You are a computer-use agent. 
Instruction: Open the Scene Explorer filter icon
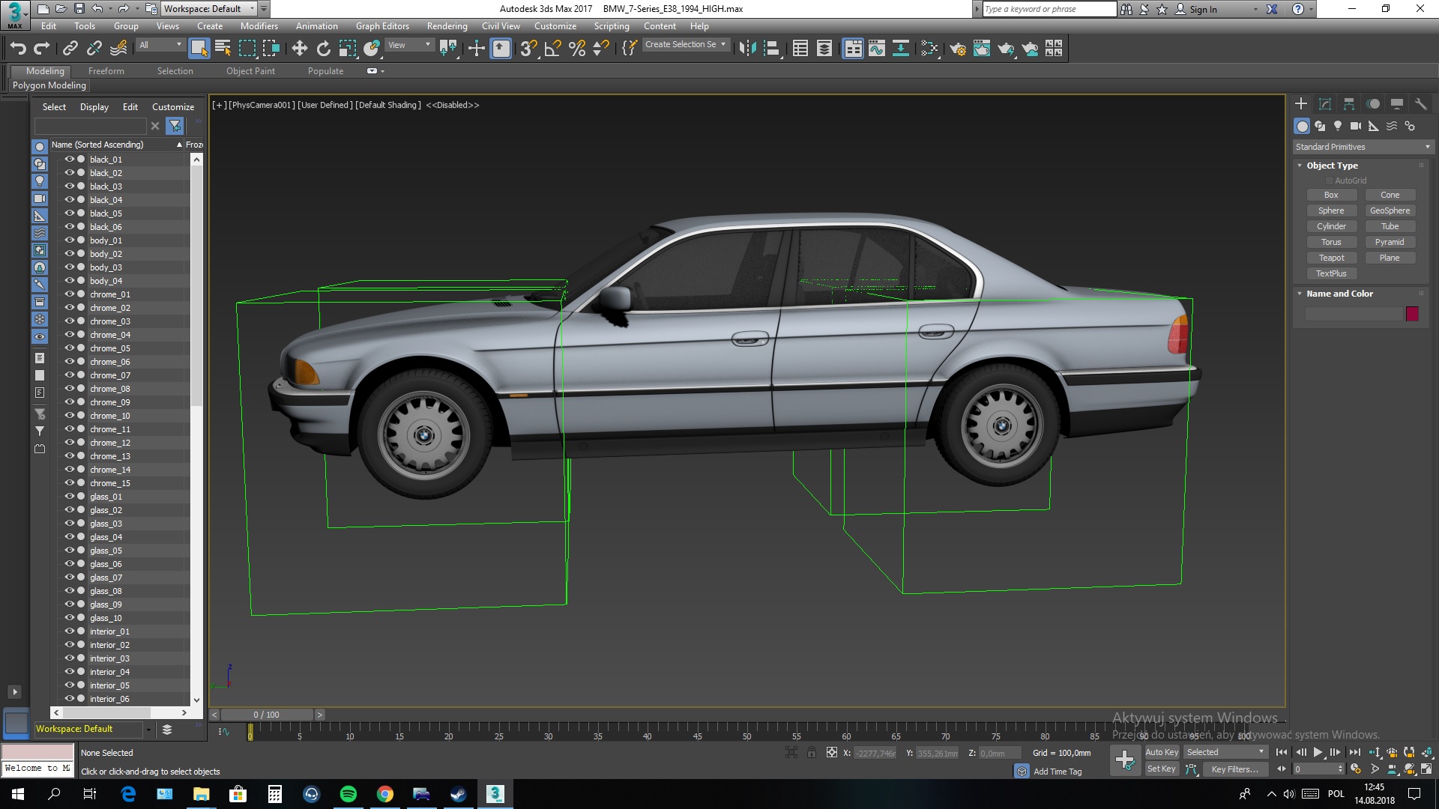point(175,126)
